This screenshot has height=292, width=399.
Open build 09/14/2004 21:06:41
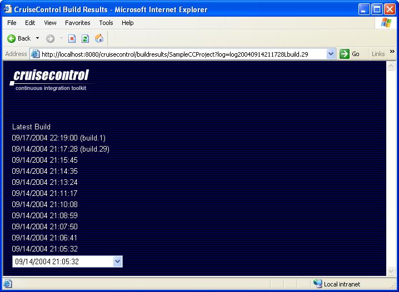tap(44, 238)
